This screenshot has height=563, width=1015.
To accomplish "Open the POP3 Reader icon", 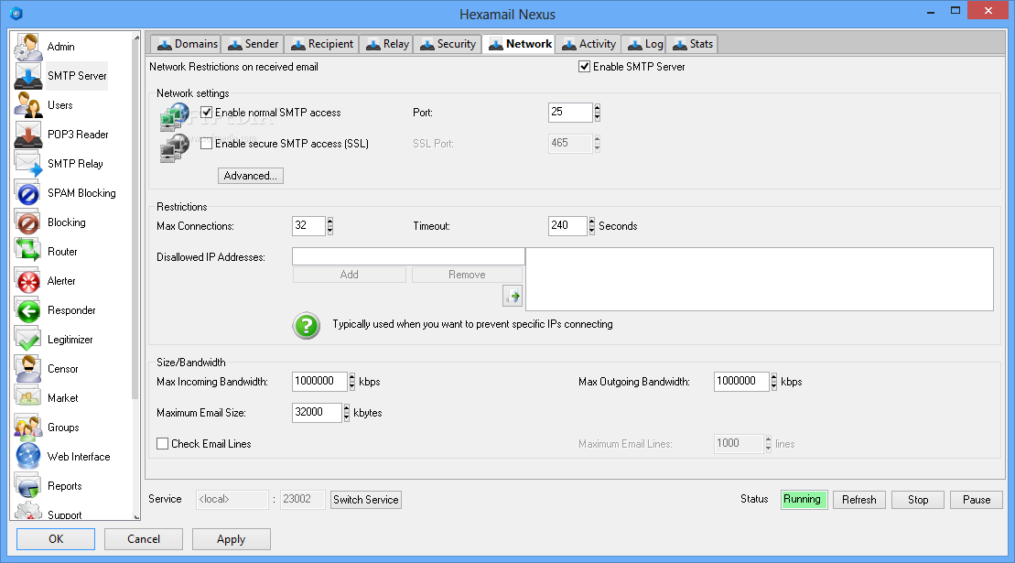I will tap(27, 135).
